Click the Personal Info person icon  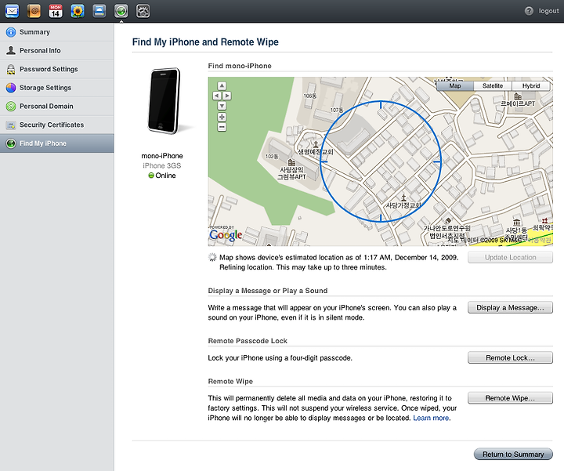point(11,50)
